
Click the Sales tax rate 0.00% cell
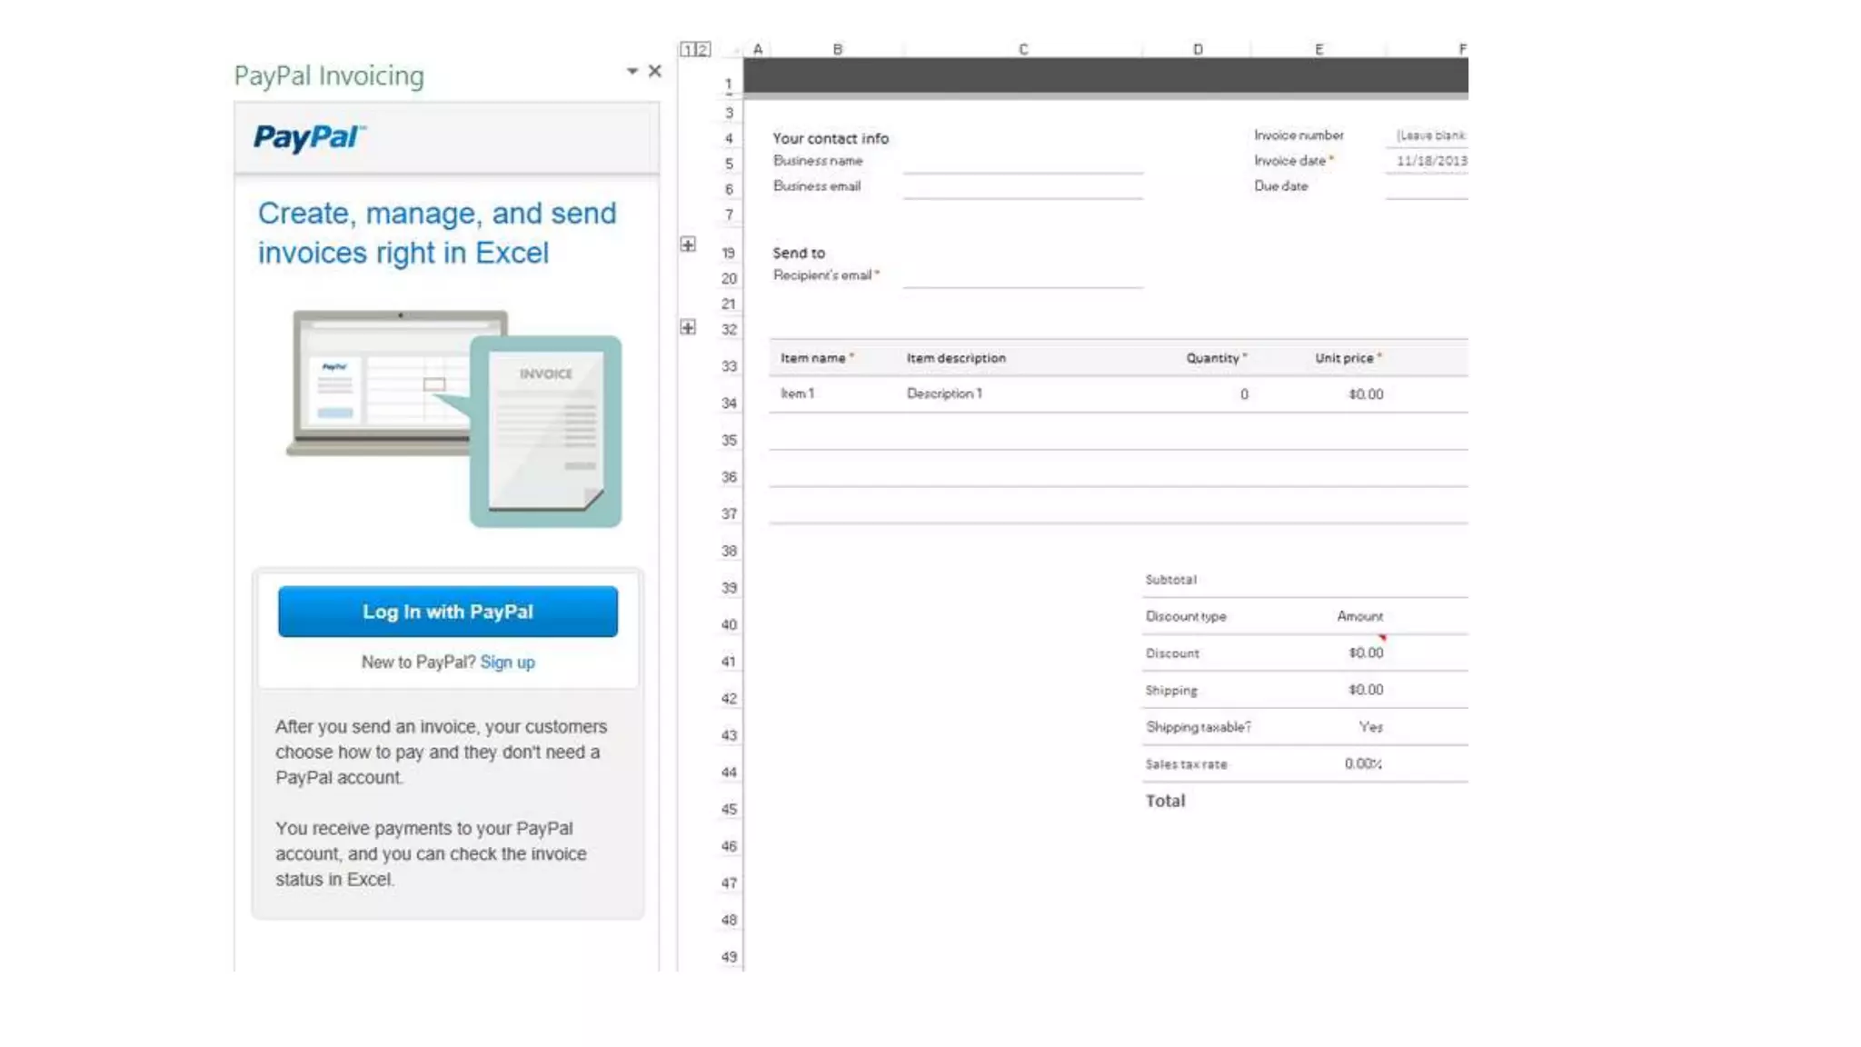pos(1362,764)
